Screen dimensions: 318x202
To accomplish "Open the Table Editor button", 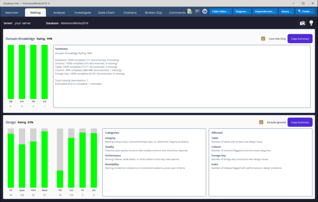I will (x=221, y=11).
